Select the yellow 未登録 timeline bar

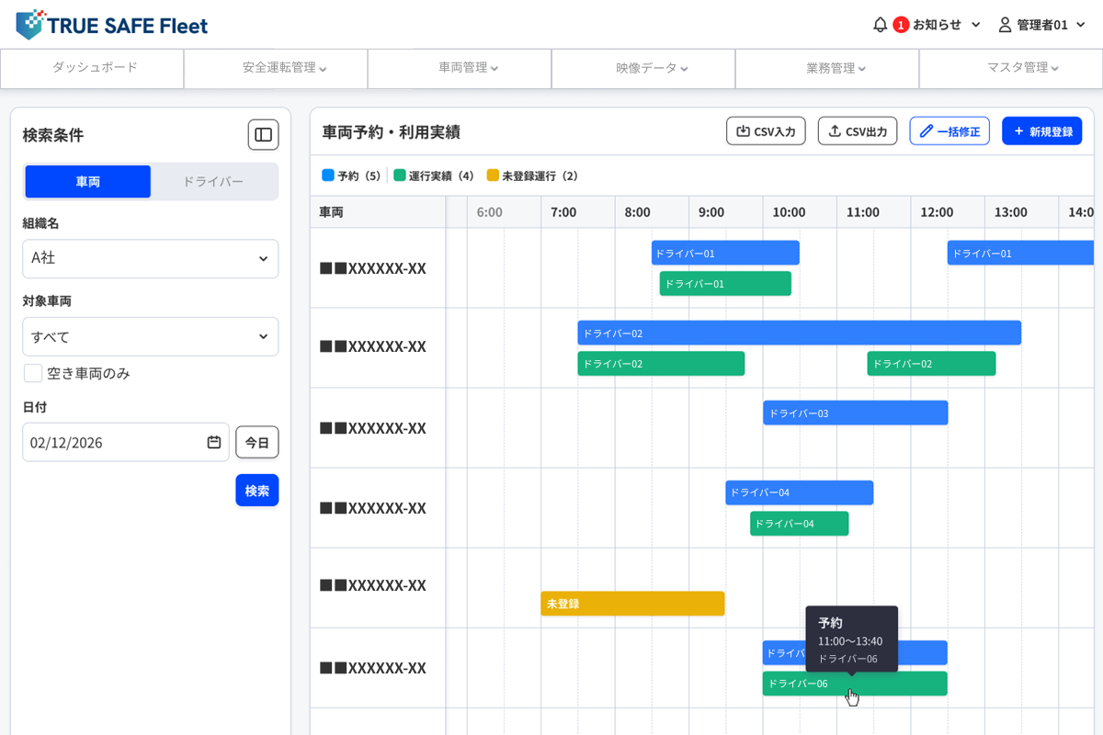[x=633, y=604]
